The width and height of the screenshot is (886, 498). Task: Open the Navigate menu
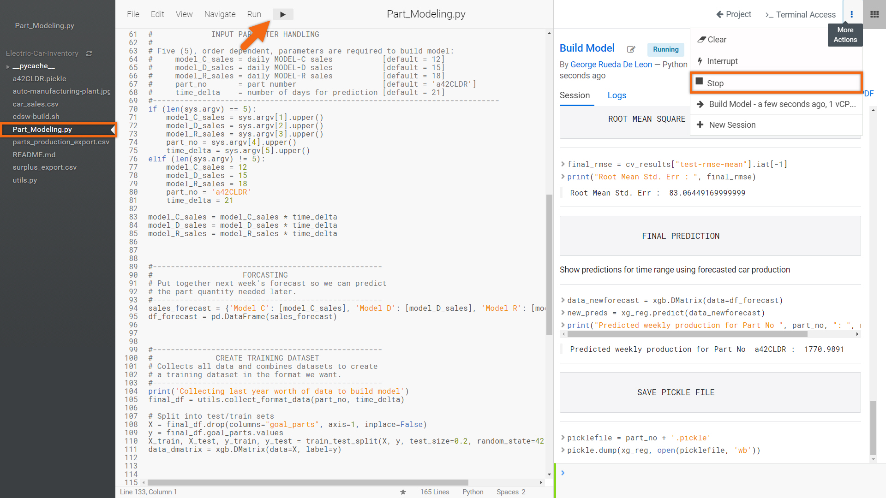[220, 14]
